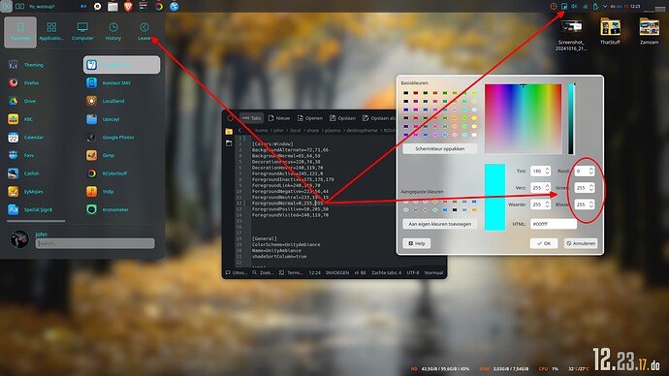Viewport: 669px width, 376px height.
Task: Click the vertical brightness slider strip
Action: pos(570,119)
